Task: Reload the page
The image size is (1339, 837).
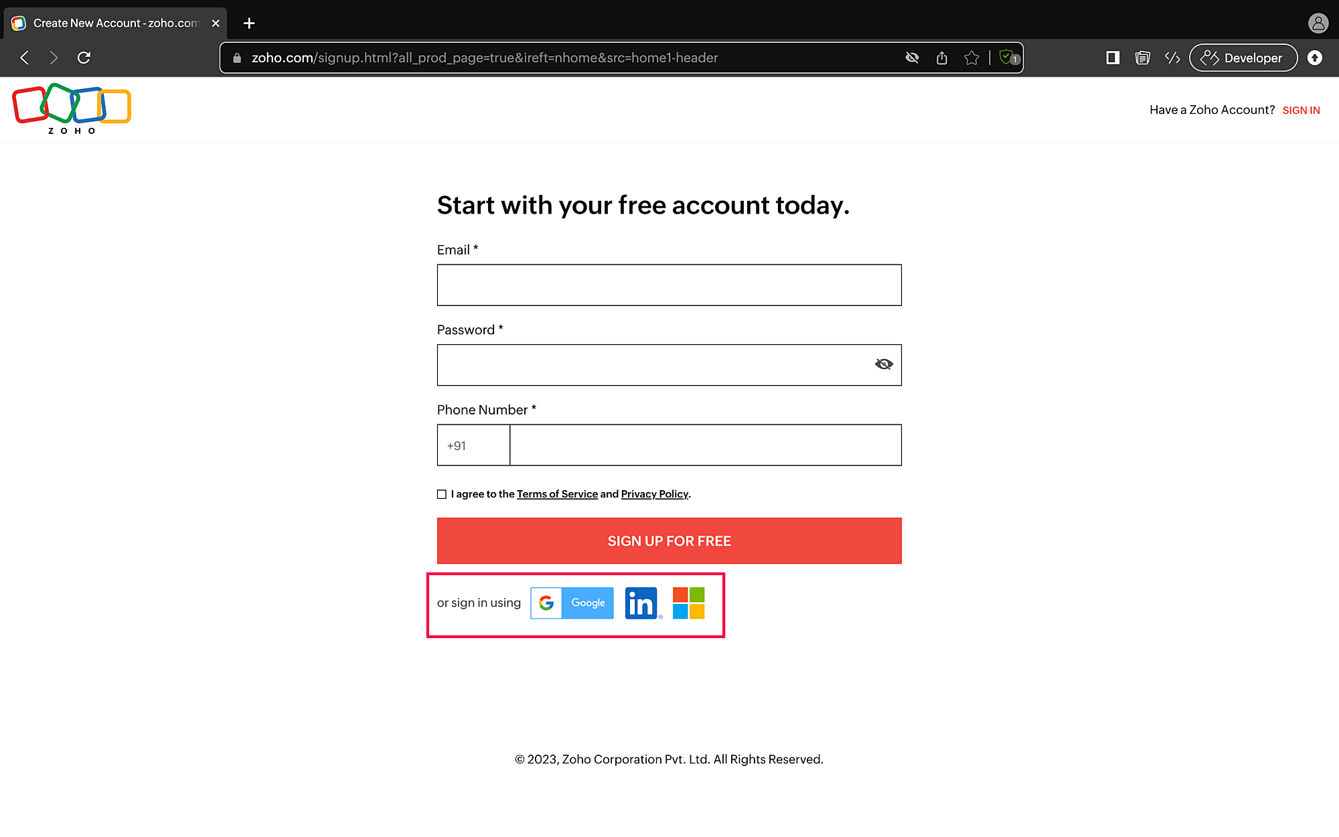Action: (84, 58)
